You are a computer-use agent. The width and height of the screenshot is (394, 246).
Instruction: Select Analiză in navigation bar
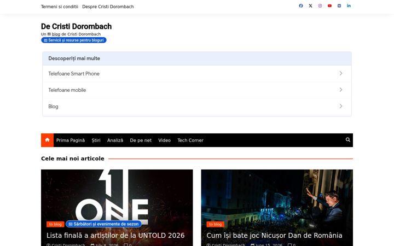[x=115, y=140]
